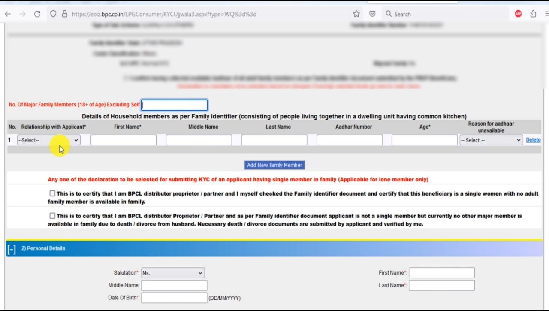Click the household member First Name field

coord(124,140)
